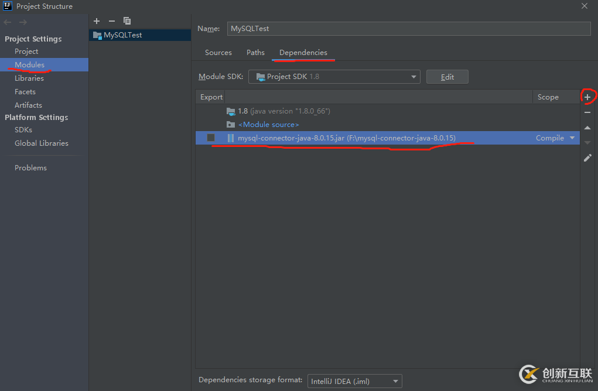Click the Edit button for Module SDK
This screenshot has height=391, width=598.
pyautogui.click(x=447, y=77)
